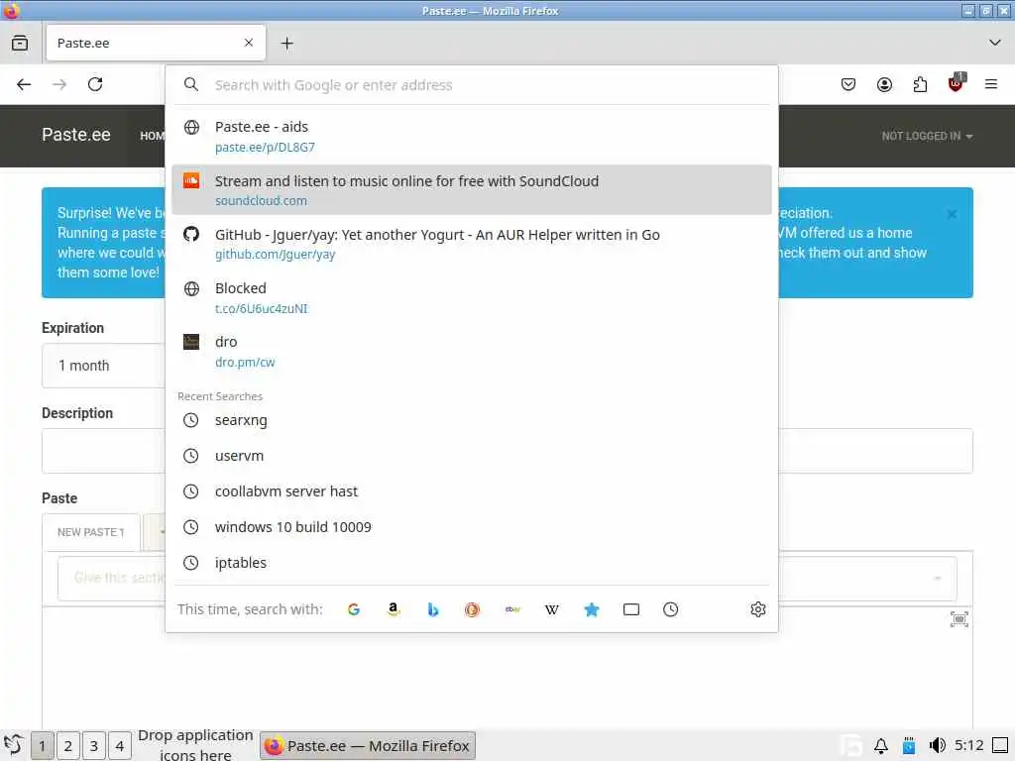Select recent search 'iptables'
Image resolution: width=1015 pixels, height=761 pixels.
[x=471, y=563]
